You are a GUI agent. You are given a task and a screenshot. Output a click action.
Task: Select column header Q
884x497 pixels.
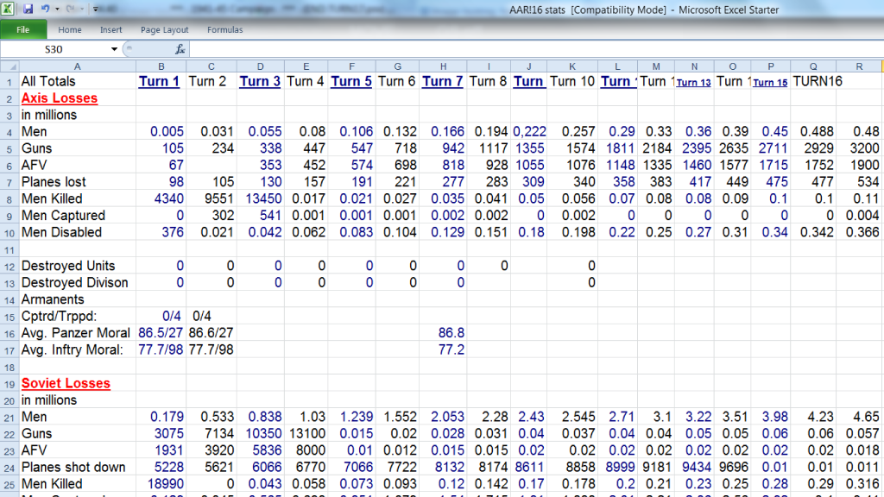tap(813, 66)
